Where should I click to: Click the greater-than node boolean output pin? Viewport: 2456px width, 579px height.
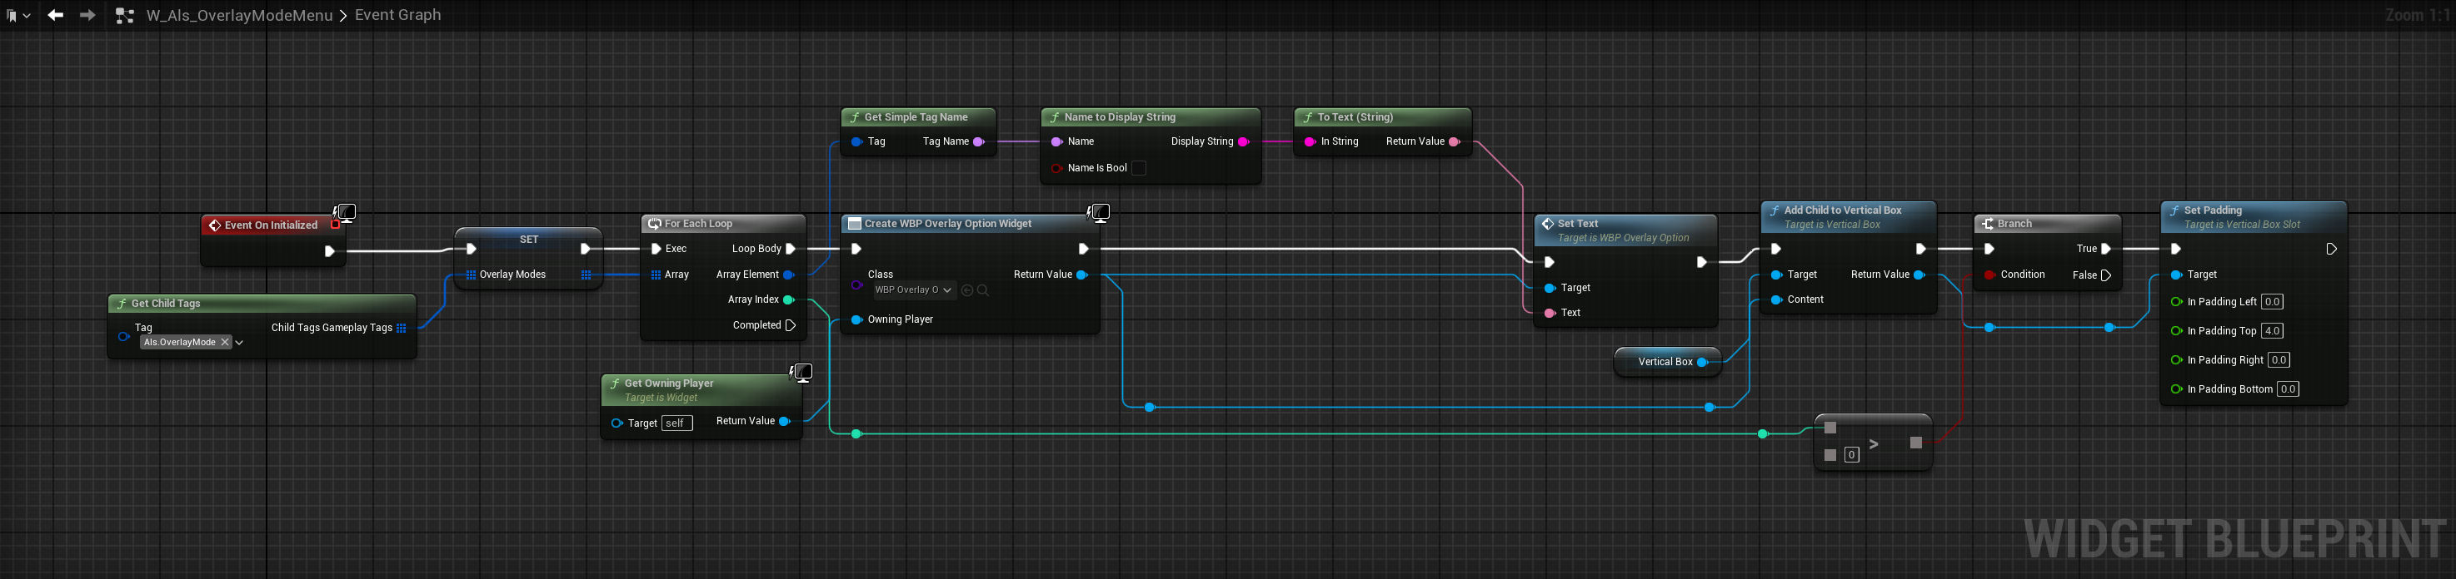1916,443
